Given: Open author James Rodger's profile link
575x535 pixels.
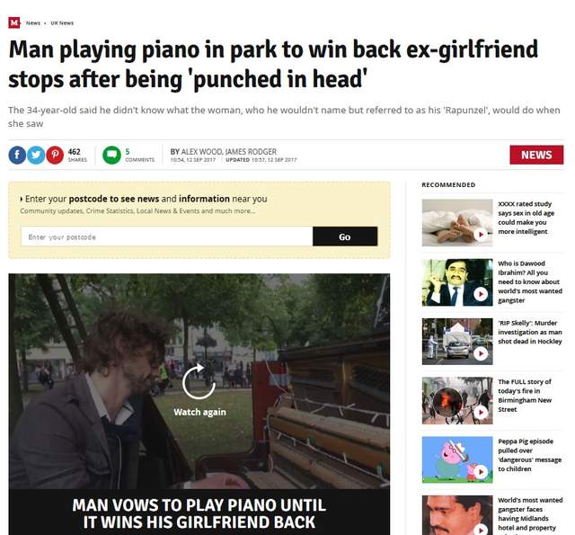Looking at the screenshot, I should [x=251, y=152].
